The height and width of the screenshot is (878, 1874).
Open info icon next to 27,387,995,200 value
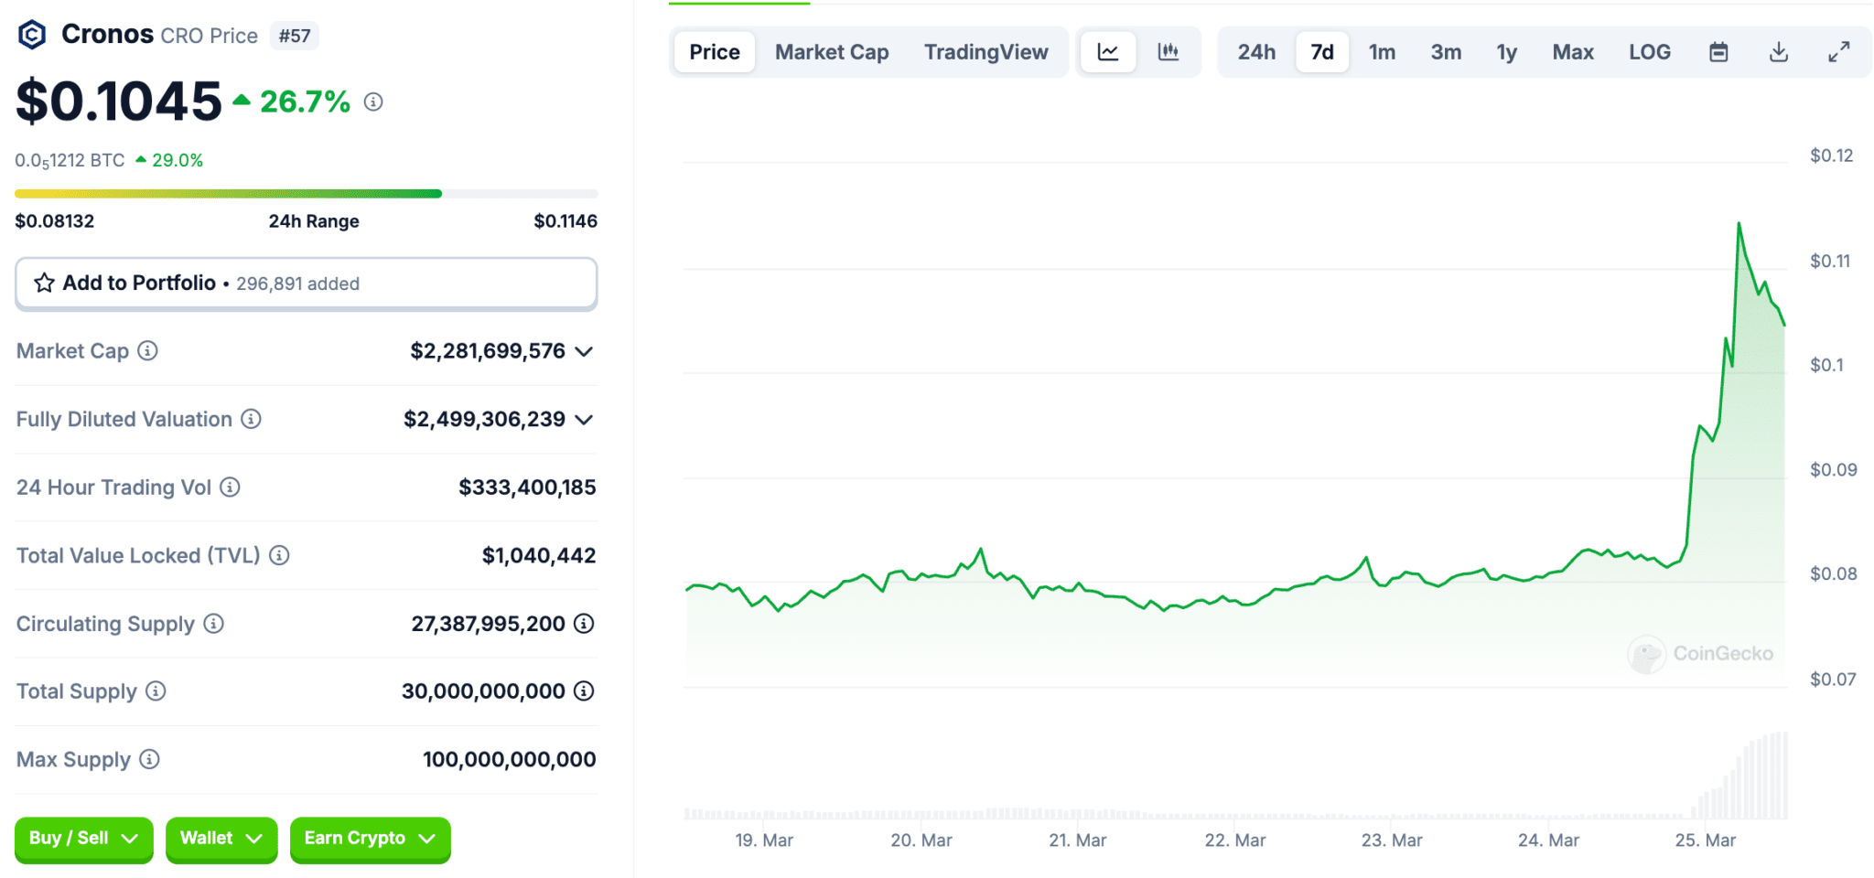[x=584, y=623]
